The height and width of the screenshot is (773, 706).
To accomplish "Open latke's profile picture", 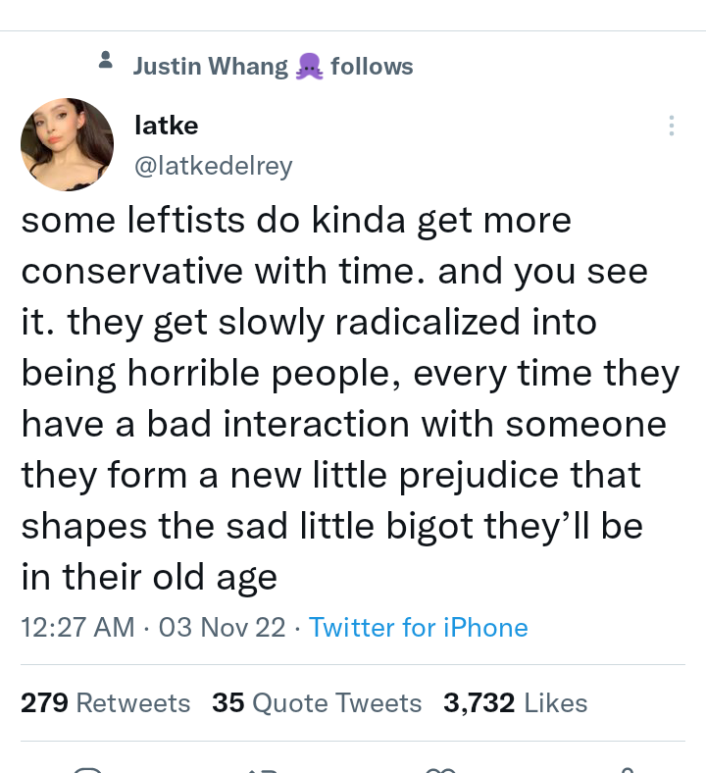I will click(67, 145).
